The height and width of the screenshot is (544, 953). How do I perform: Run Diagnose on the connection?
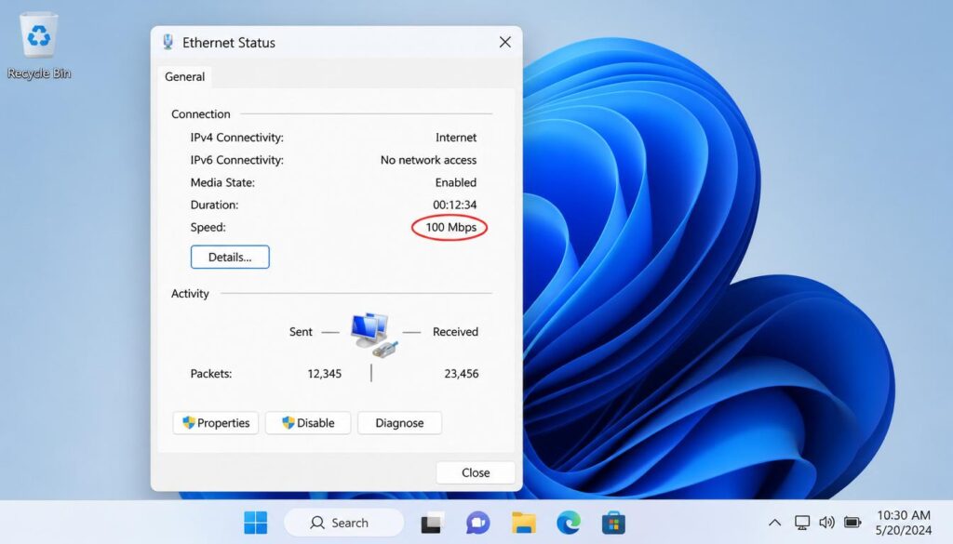click(399, 422)
